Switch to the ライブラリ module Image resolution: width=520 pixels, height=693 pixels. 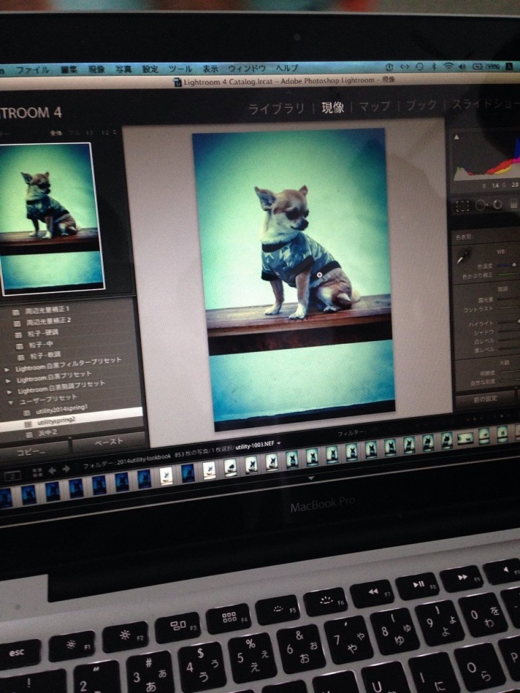pos(276,109)
